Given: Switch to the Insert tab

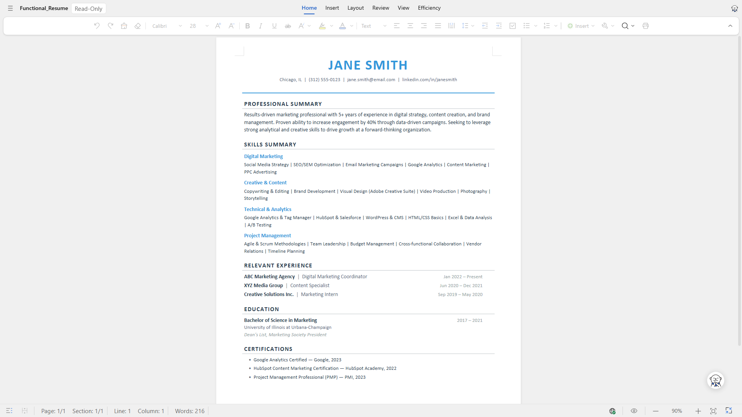Looking at the screenshot, I should [x=332, y=8].
